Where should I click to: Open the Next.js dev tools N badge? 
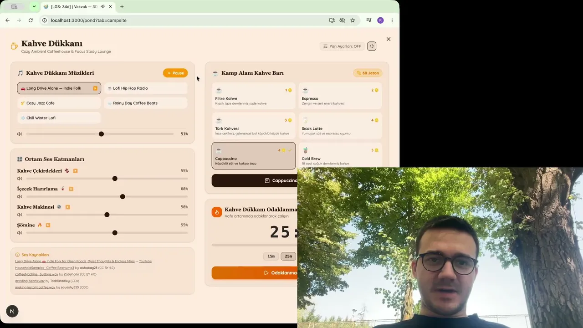pos(12,312)
